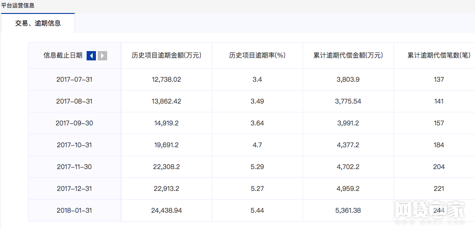Select compensation amount 3,803.9
The image size is (475, 229).
[348, 79]
